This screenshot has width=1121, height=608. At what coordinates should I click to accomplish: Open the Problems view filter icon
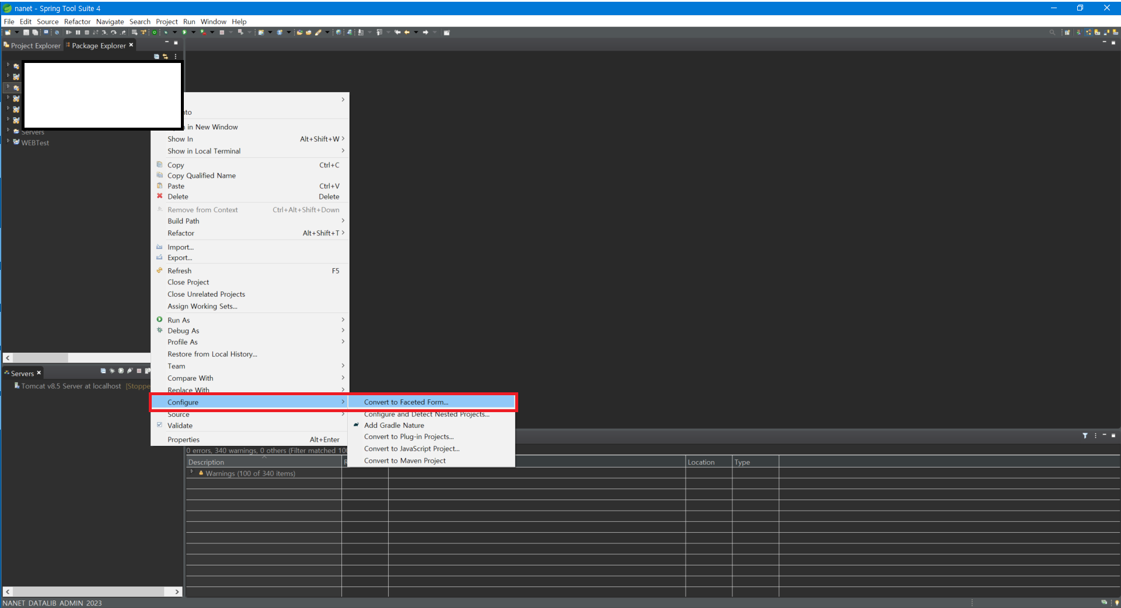click(1085, 435)
